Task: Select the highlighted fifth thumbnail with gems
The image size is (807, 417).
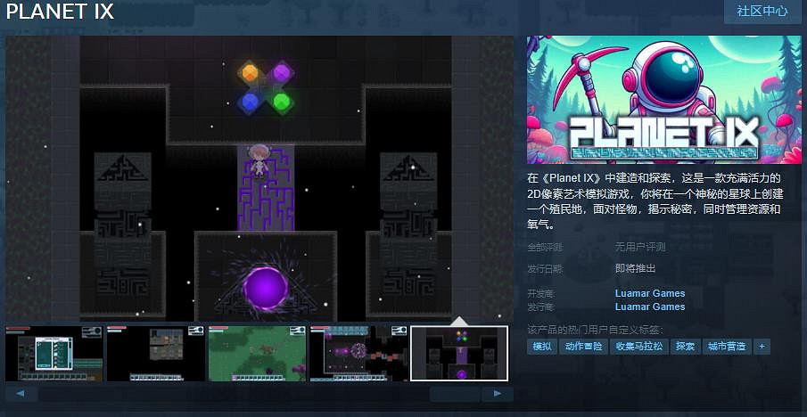Action: click(459, 354)
